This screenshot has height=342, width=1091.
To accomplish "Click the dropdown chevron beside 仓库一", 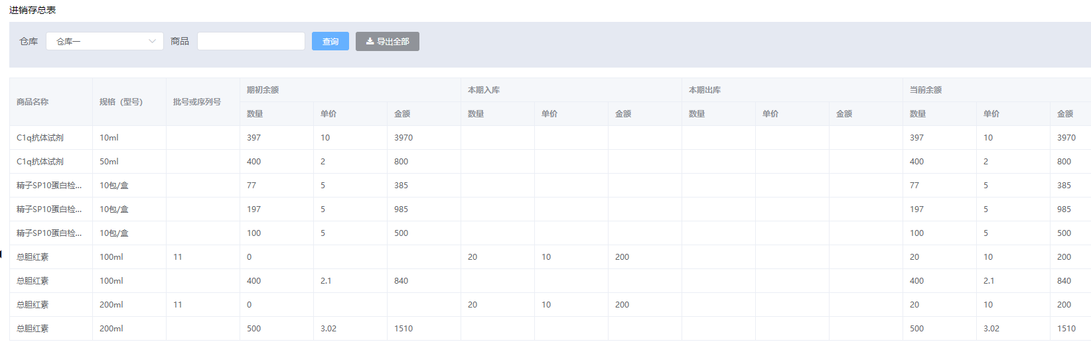I will click(152, 41).
